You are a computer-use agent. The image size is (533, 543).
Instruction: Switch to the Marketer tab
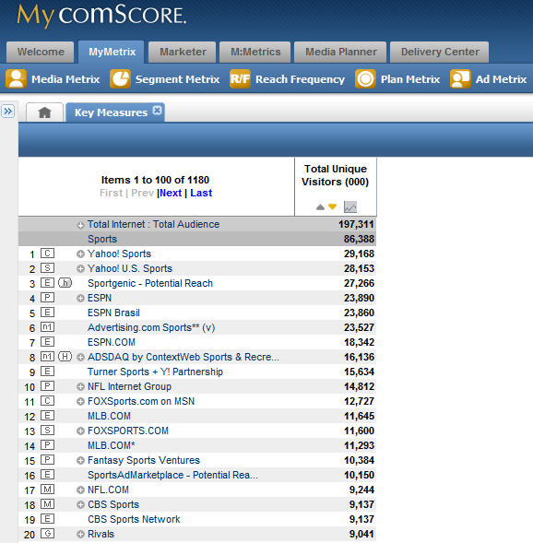click(x=183, y=52)
